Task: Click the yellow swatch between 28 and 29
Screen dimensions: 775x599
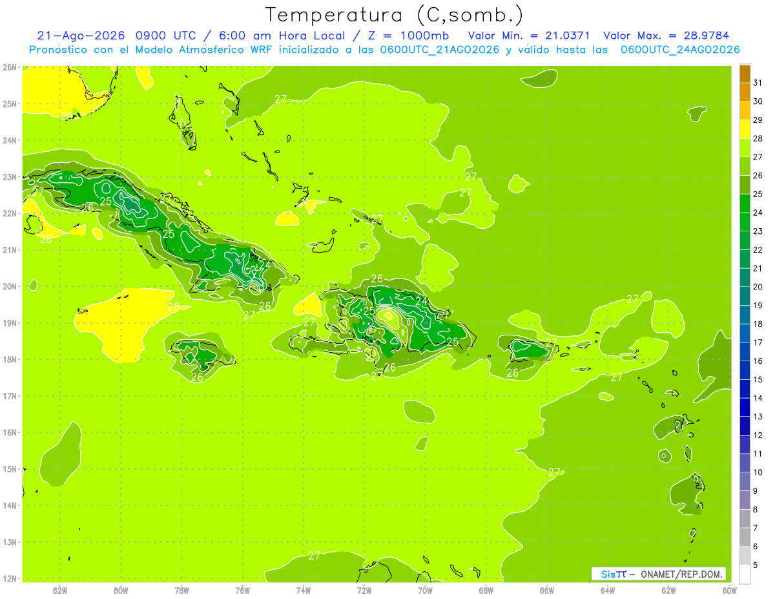Action: pyautogui.click(x=745, y=129)
